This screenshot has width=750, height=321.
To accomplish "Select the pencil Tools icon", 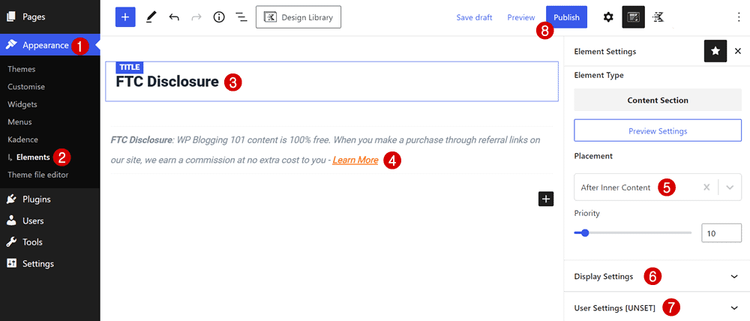I will 151,16.
